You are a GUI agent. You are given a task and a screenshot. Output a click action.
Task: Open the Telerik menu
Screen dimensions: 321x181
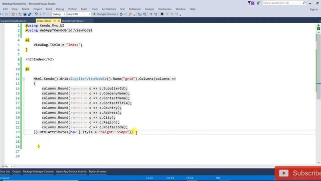tap(26, 9)
